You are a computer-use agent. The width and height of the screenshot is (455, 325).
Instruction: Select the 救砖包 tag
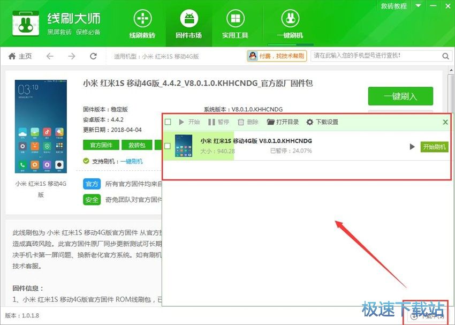[137, 145]
